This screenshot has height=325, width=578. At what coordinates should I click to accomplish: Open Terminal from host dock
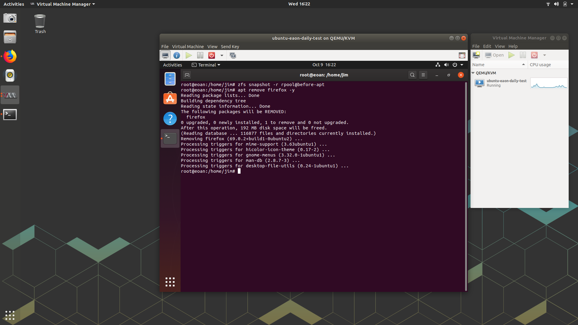click(x=10, y=114)
